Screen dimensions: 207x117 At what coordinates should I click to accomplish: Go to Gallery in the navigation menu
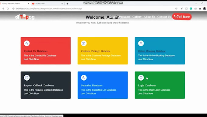(137, 17)
